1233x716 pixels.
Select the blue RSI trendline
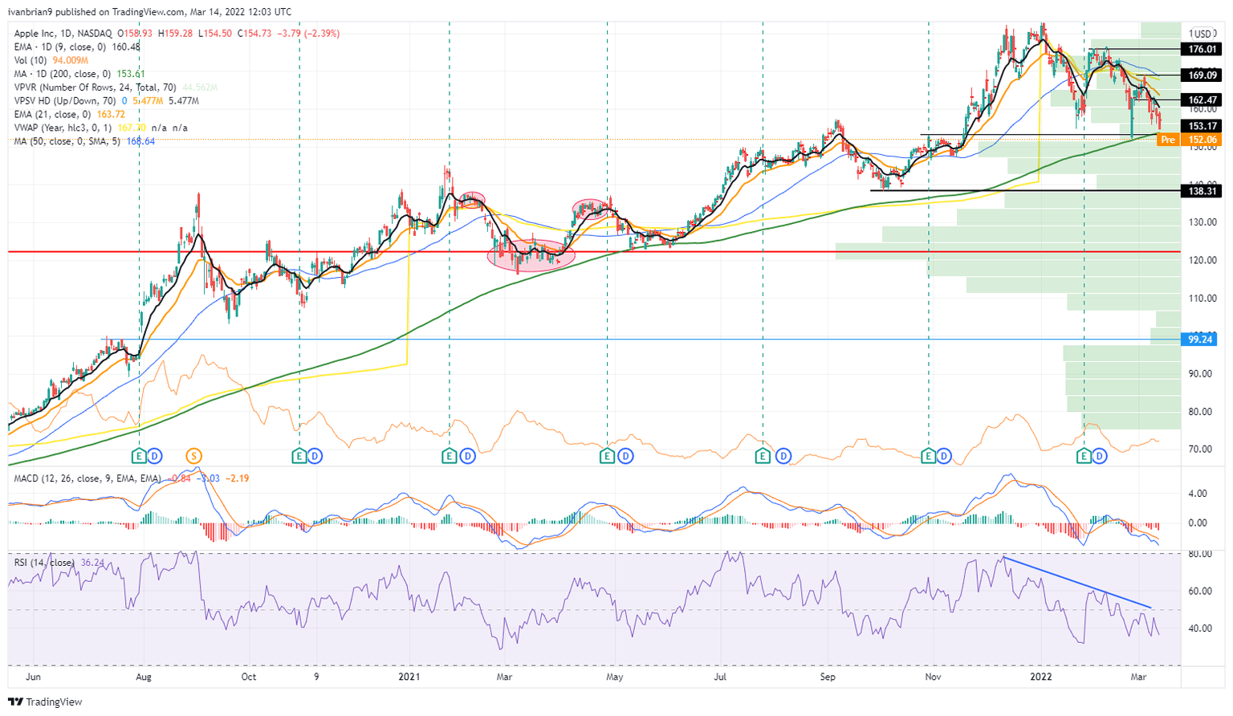[1077, 582]
